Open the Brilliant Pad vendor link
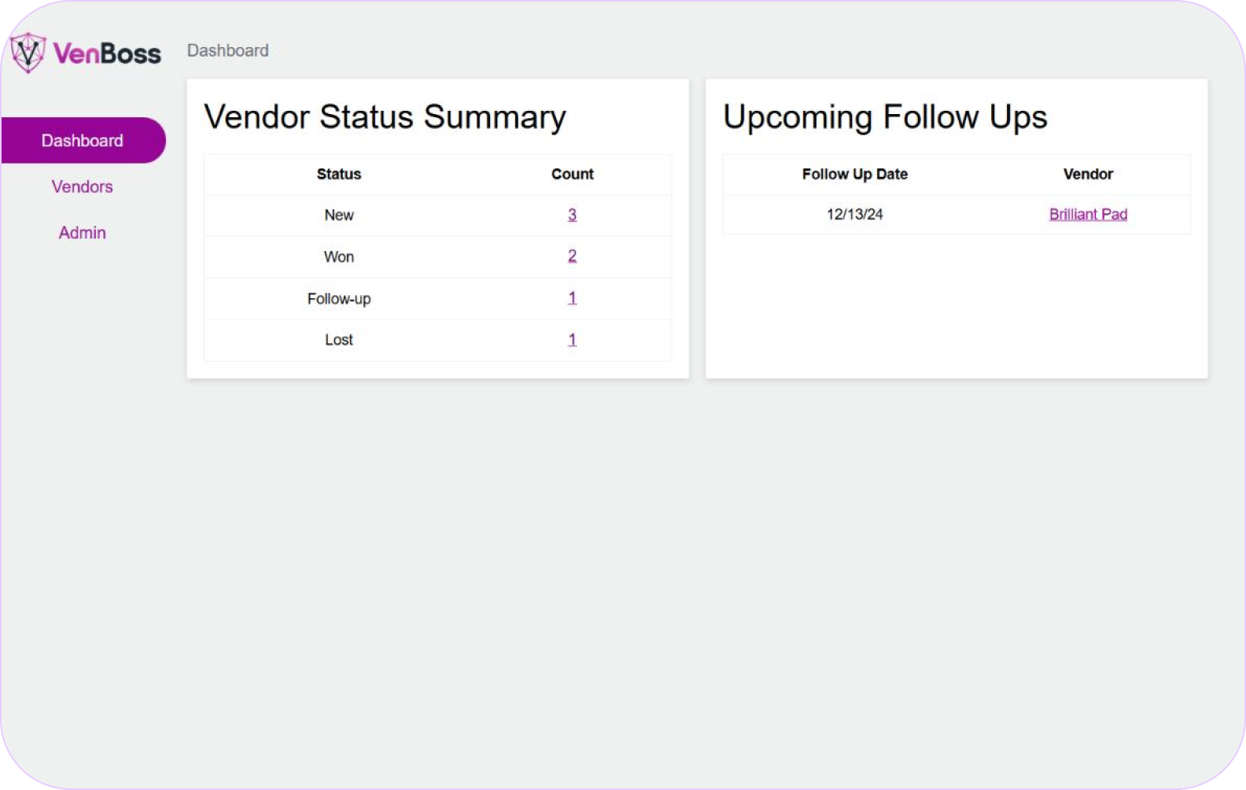Viewport: 1246px width, 790px height. tap(1088, 214)
